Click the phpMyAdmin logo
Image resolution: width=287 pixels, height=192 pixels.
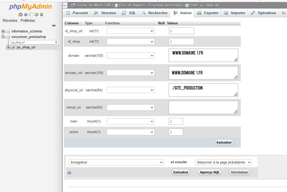click(31, 7)
